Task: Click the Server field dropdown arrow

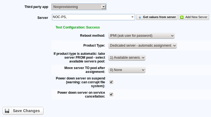Action: pos(132,17)
